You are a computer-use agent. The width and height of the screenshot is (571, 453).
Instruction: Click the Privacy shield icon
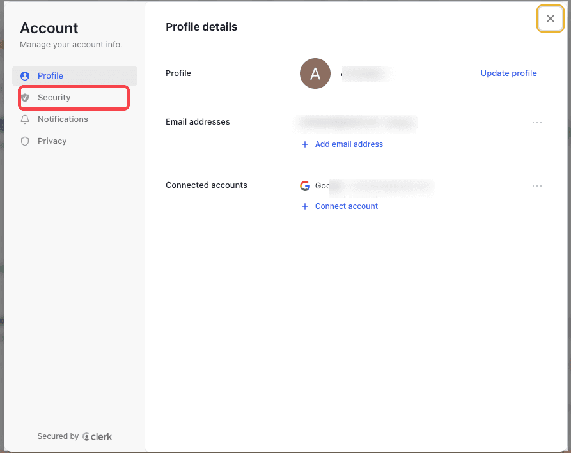click(25, 141)
